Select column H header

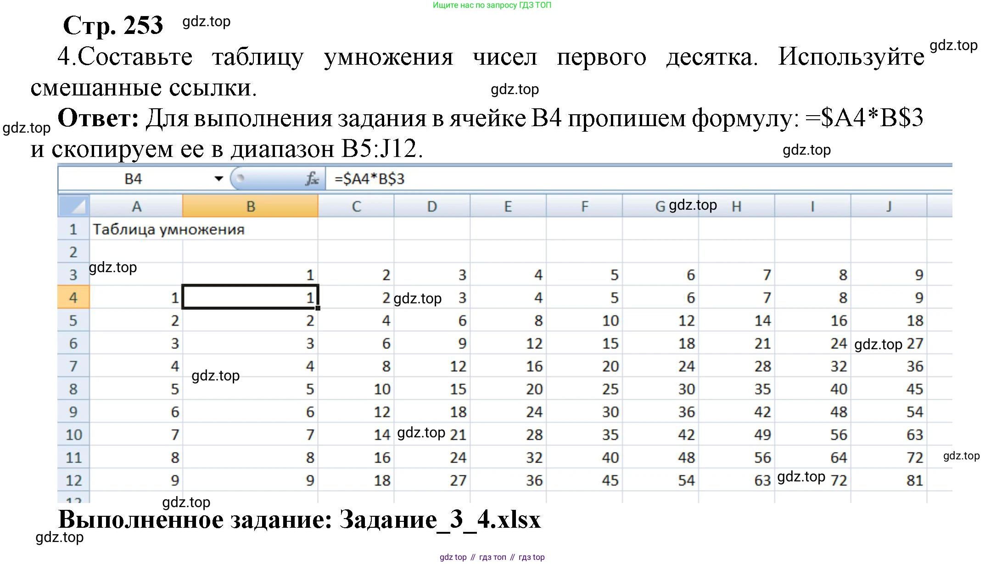pyautogui.click(x=737, y=206)
